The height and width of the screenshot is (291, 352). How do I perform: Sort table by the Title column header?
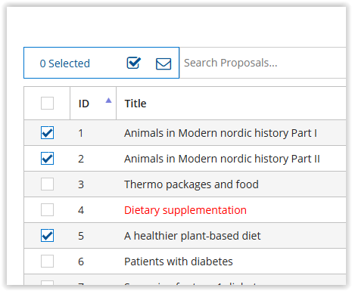click(x=136, y=104)
